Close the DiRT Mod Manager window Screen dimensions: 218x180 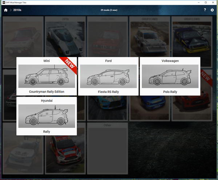click(x=213, y=3)
